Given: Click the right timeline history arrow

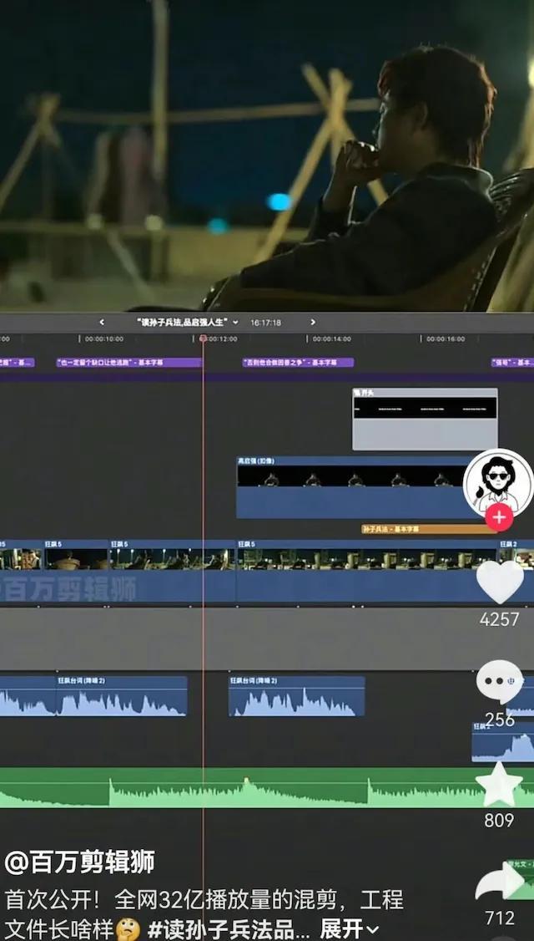Looking at the screenshot, I should (x=313, y=323).
